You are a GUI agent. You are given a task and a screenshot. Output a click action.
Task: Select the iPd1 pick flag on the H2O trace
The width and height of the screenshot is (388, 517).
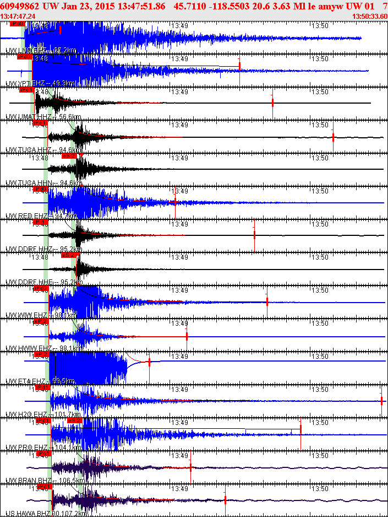point(43,387)
